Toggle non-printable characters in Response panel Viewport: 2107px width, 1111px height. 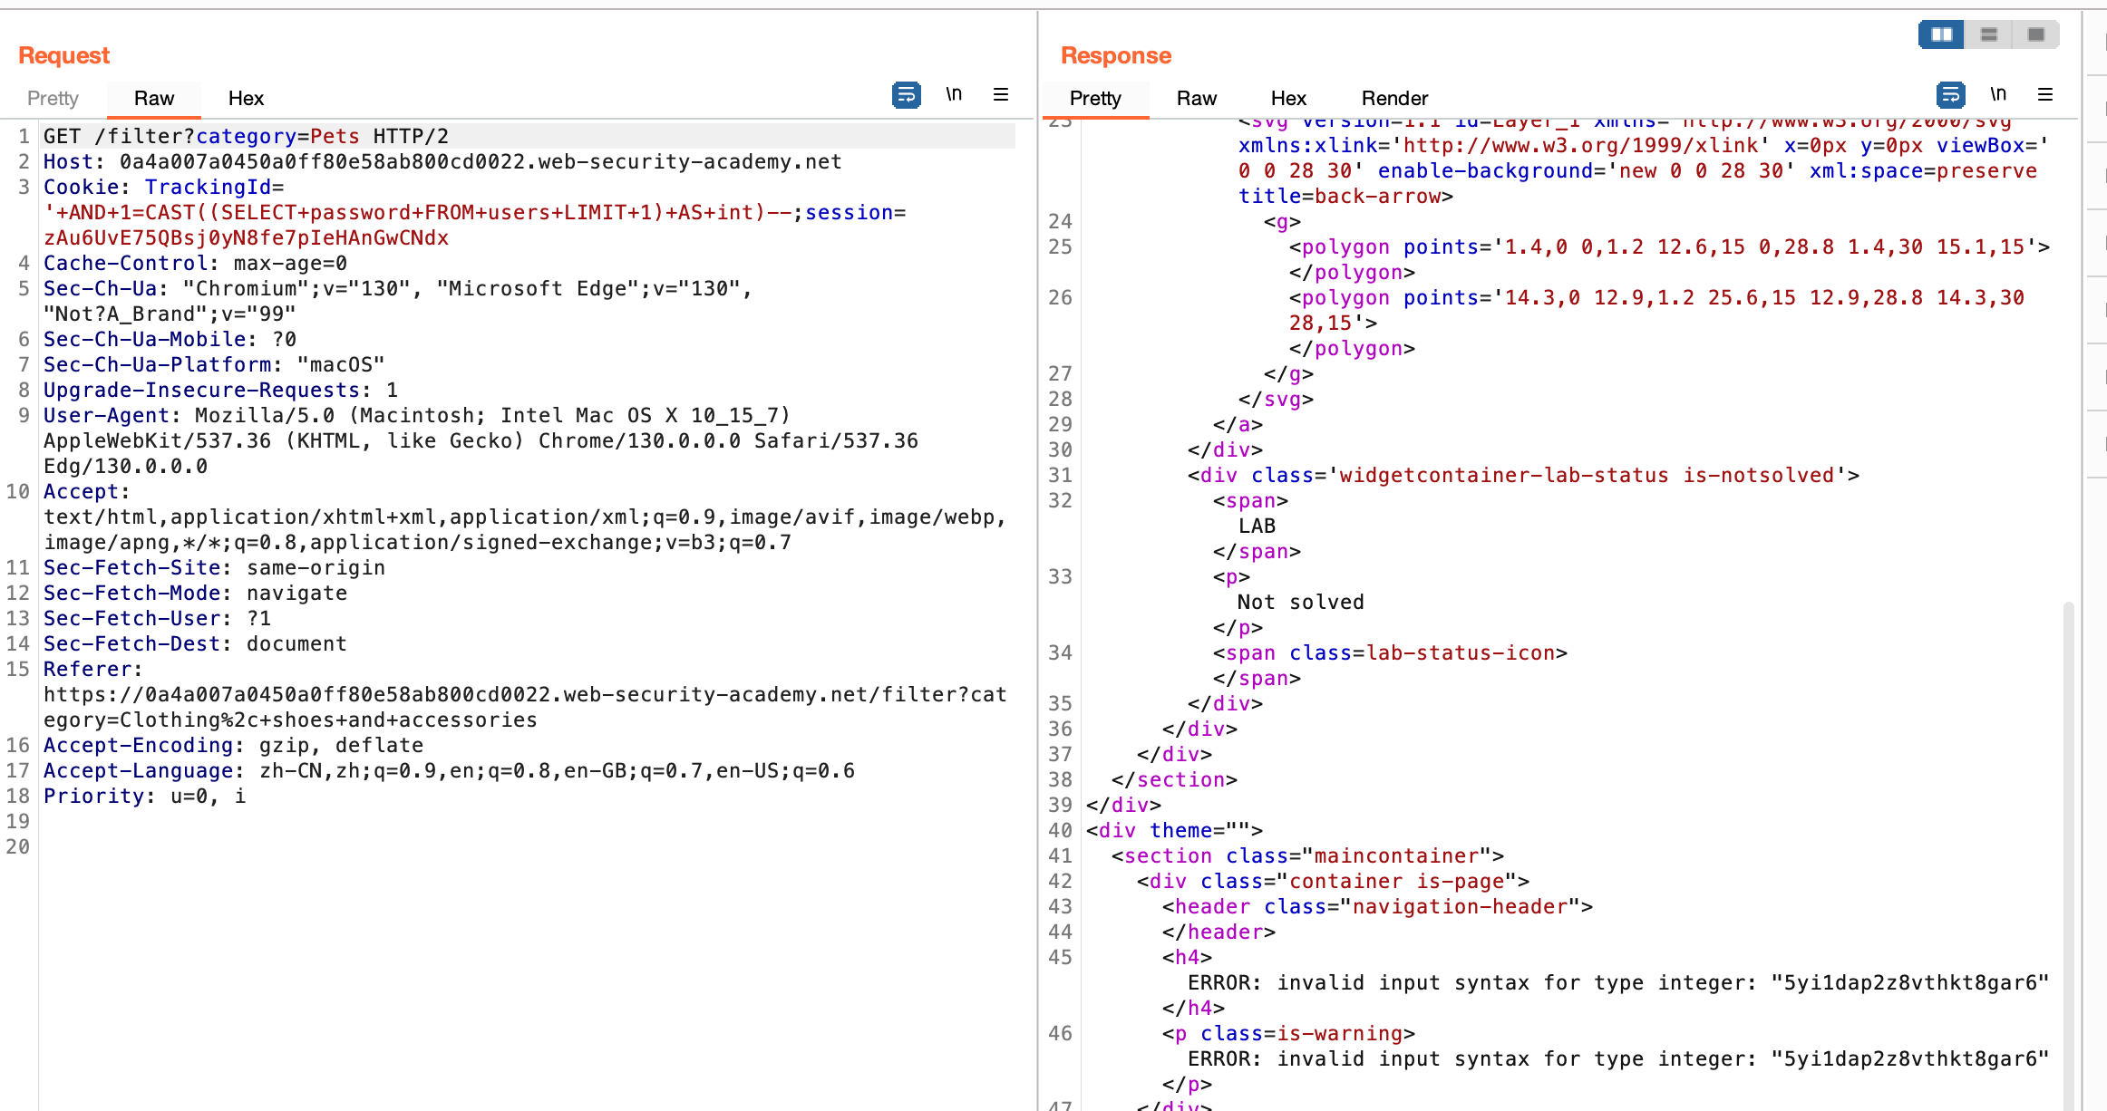point(1998,94)
